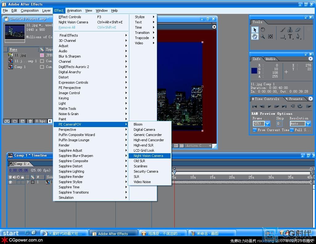Enable From Current Time checkbox

tap(255, 130)
